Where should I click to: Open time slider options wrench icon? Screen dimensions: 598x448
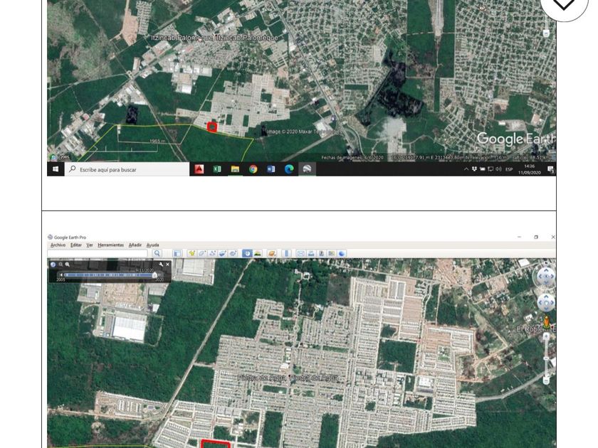tap(161, 265)
